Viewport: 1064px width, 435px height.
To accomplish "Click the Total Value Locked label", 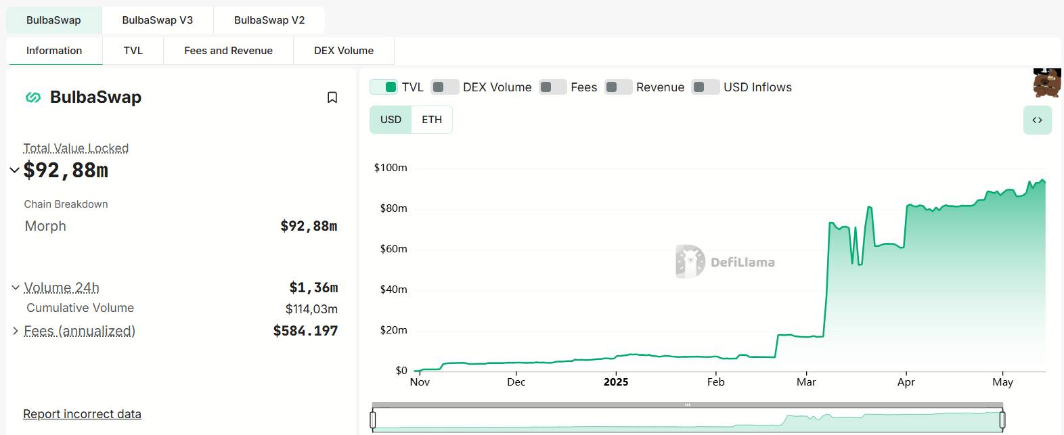I will coord(76,148).
